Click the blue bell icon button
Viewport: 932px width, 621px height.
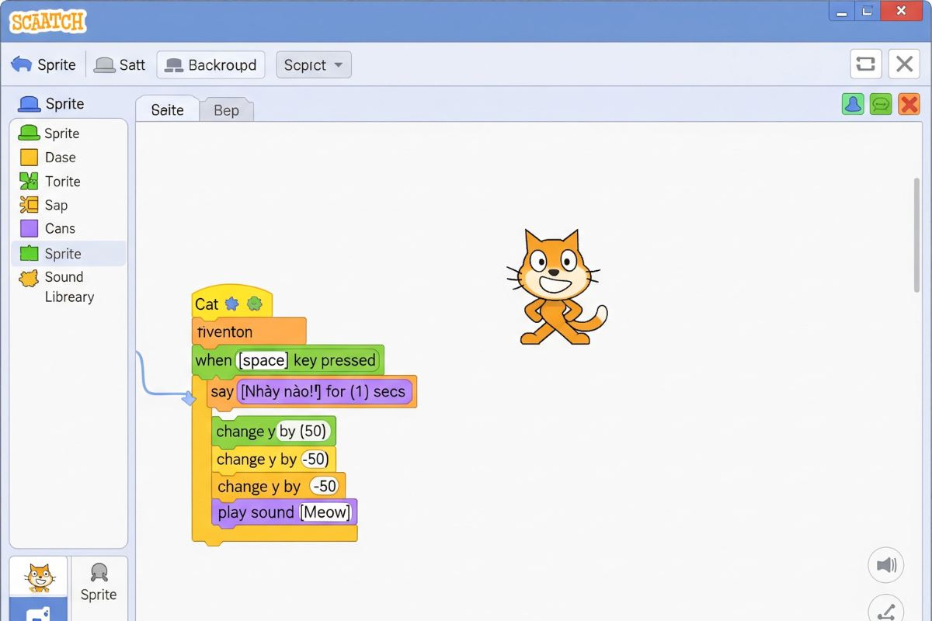853,104
